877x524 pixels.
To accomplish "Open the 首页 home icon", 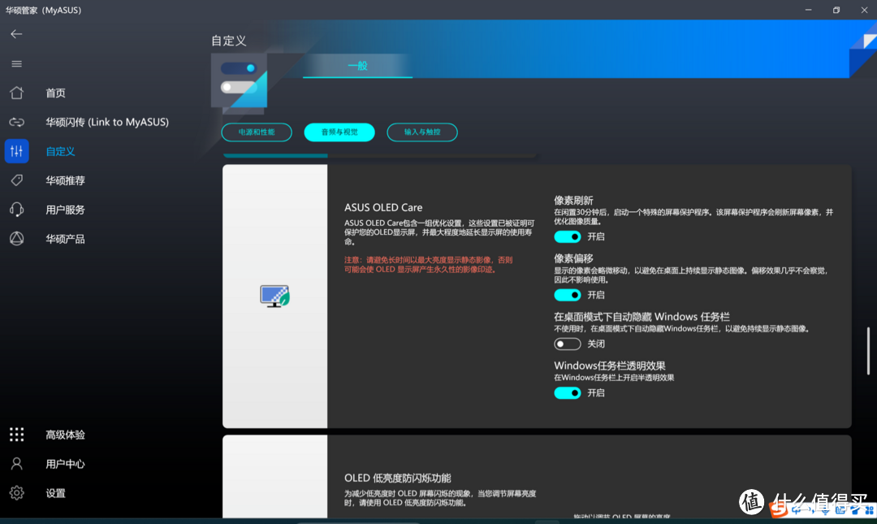I will (x=17, y=93).
